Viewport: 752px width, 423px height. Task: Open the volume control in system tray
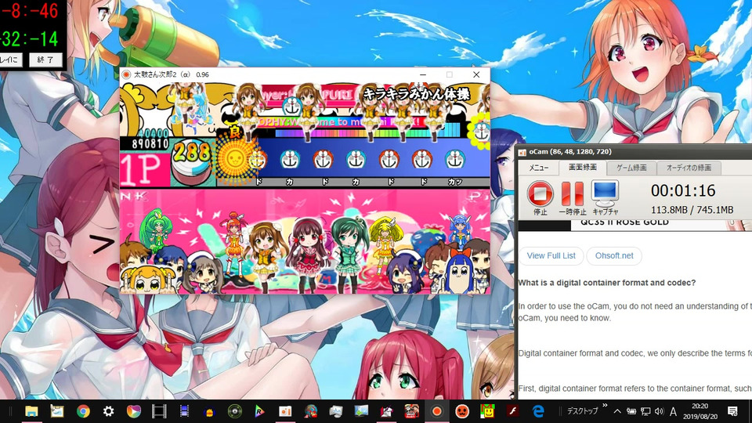coord(659,411)
